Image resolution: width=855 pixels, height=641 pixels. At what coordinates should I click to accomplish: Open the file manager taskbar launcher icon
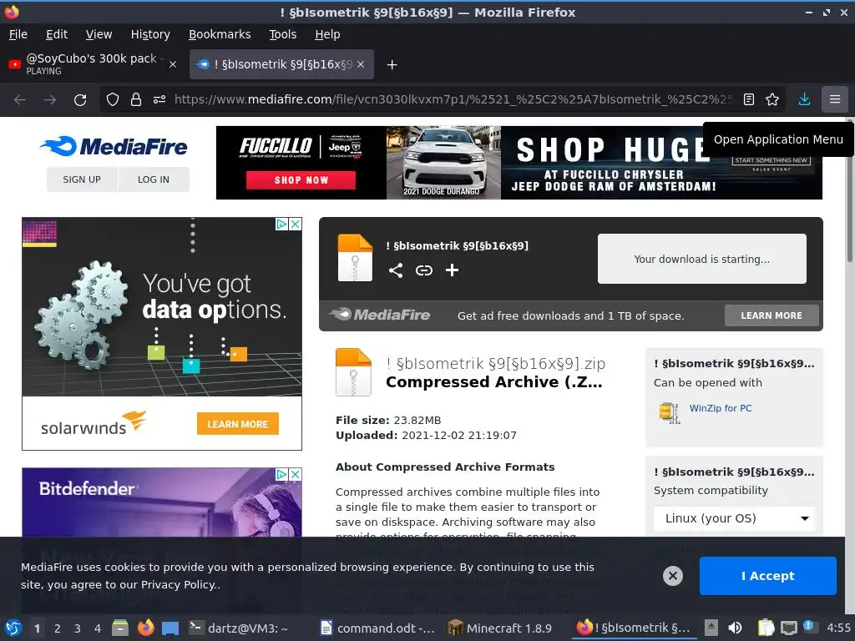120,628
